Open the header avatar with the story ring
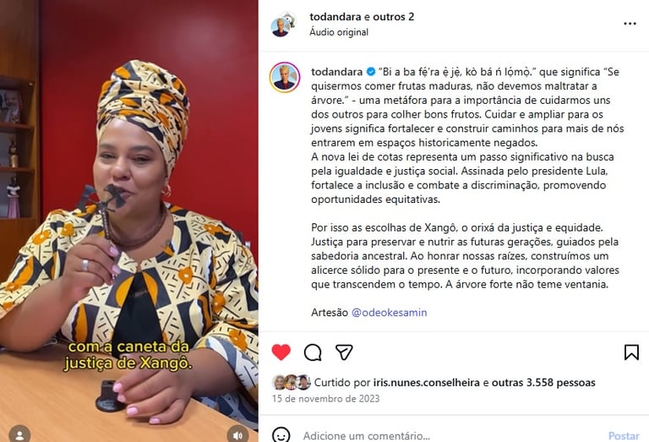The width and height of the screenshot is (649, 442). click(x=284, y=25)
